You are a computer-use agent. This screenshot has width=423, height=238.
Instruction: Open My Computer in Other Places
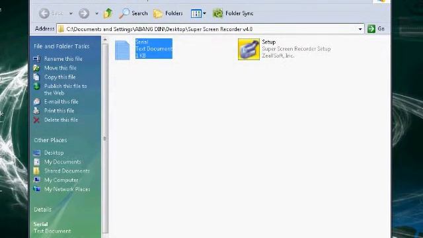[61, 180]
